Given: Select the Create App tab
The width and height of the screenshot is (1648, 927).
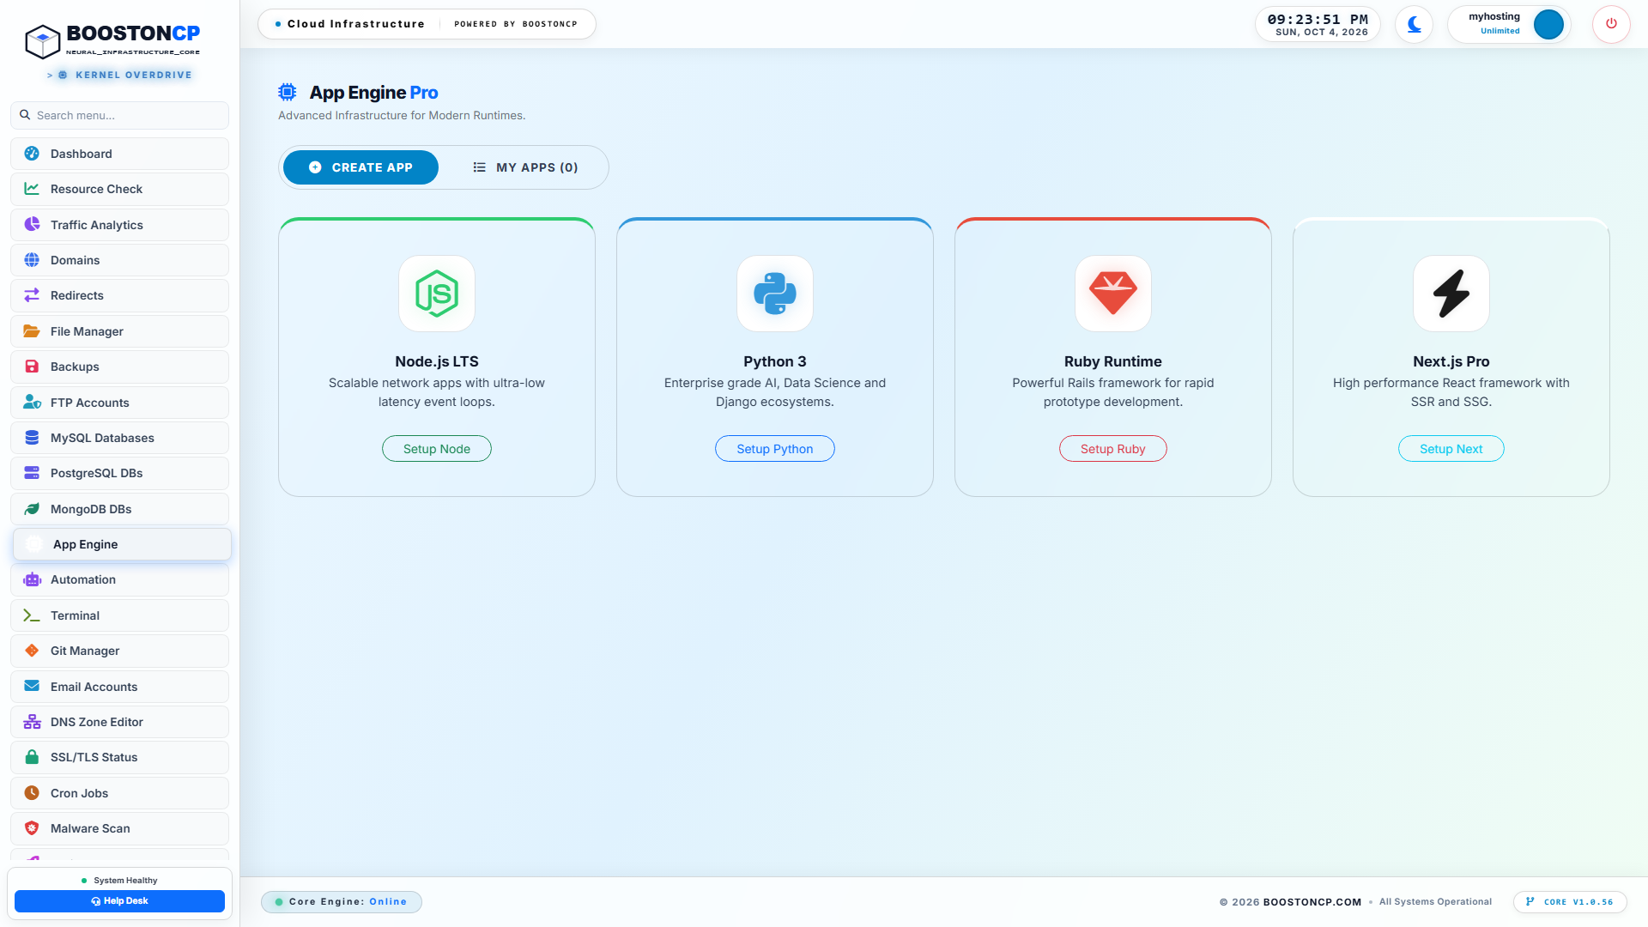Looking at the screenshot, I should (x=360, y=167).
